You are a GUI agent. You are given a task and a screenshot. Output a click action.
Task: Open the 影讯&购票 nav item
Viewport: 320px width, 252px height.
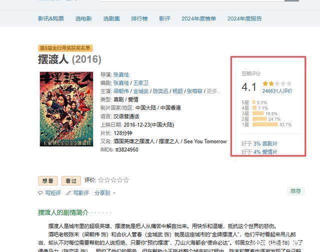(x=51, y=18)
